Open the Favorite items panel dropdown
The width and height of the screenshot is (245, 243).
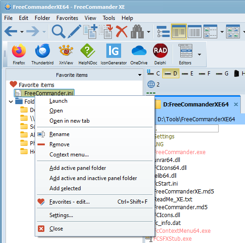[140, 75]
